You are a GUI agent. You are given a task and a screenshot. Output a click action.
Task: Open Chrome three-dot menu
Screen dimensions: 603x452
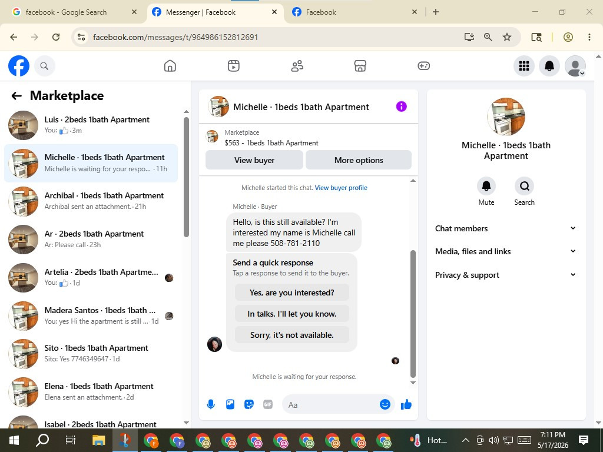(589, 37)
